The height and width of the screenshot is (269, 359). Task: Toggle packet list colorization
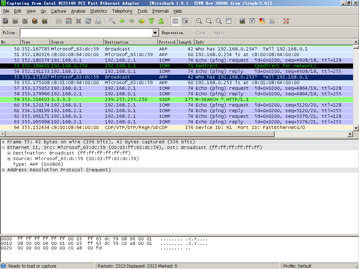175,21
